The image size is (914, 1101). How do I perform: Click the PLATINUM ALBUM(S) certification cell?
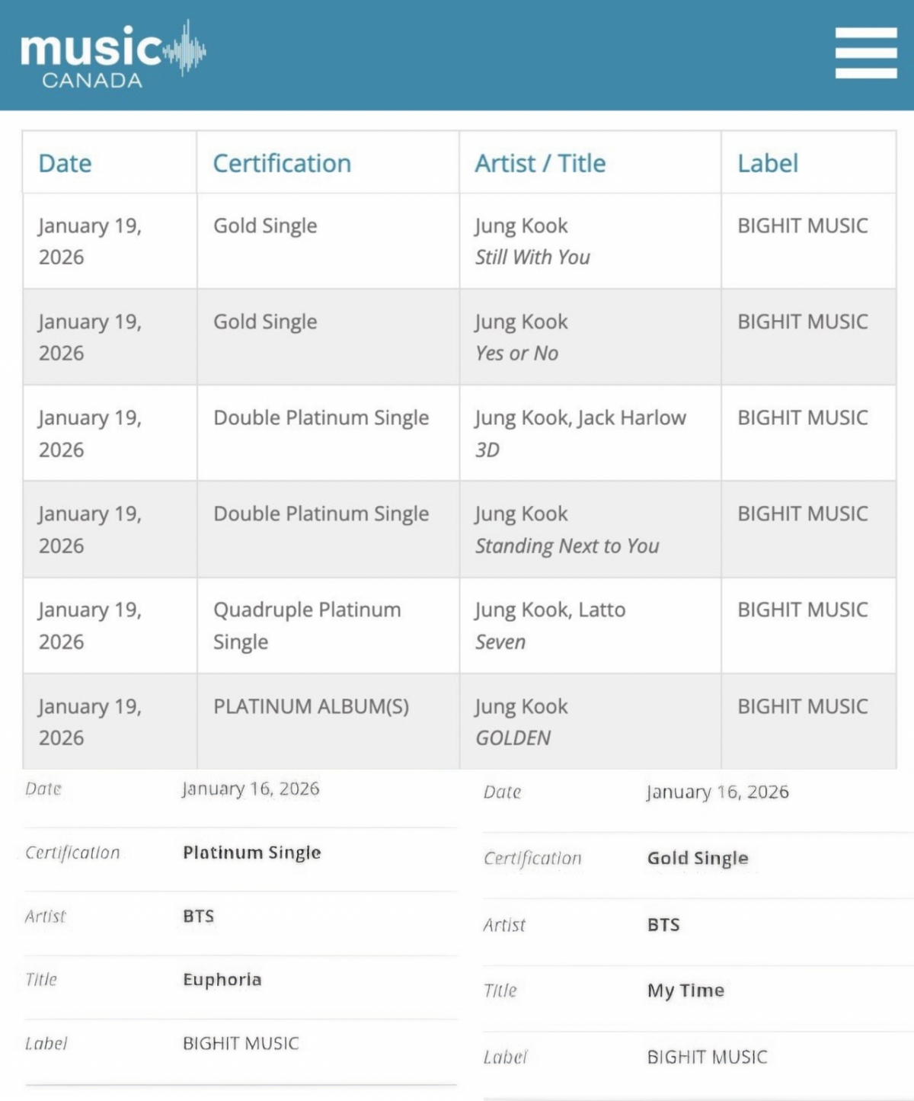311,706
